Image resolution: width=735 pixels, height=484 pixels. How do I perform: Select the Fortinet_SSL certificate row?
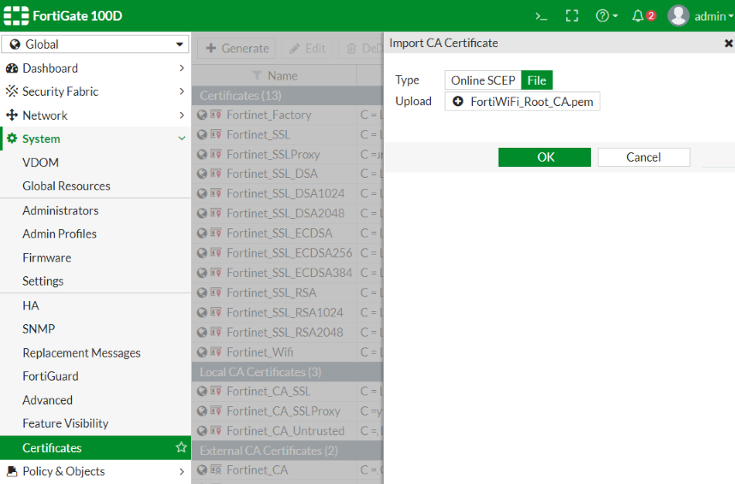pyautogui.click(x=287, y=135)
